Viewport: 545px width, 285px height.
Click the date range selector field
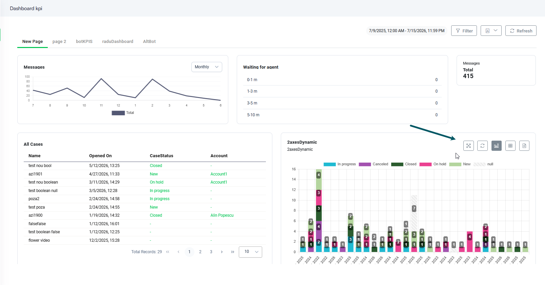[x=406, y=31]
